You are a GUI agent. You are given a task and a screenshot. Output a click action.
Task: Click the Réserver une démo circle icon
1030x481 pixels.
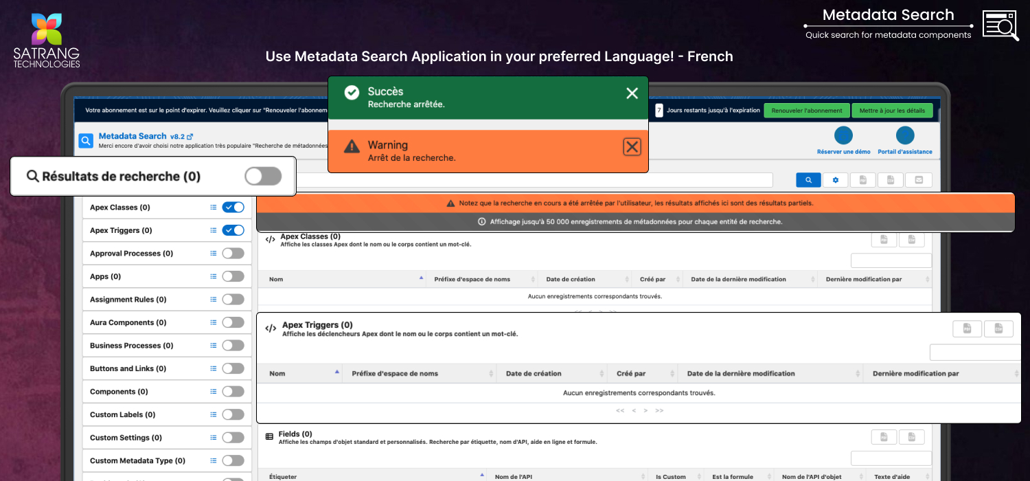(x=843, y=135)
